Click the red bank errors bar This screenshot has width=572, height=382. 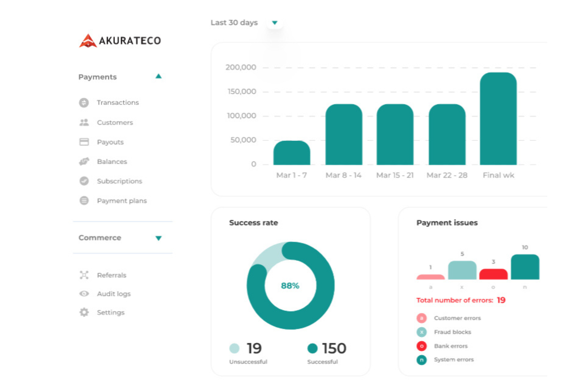[x=494, y=274]
